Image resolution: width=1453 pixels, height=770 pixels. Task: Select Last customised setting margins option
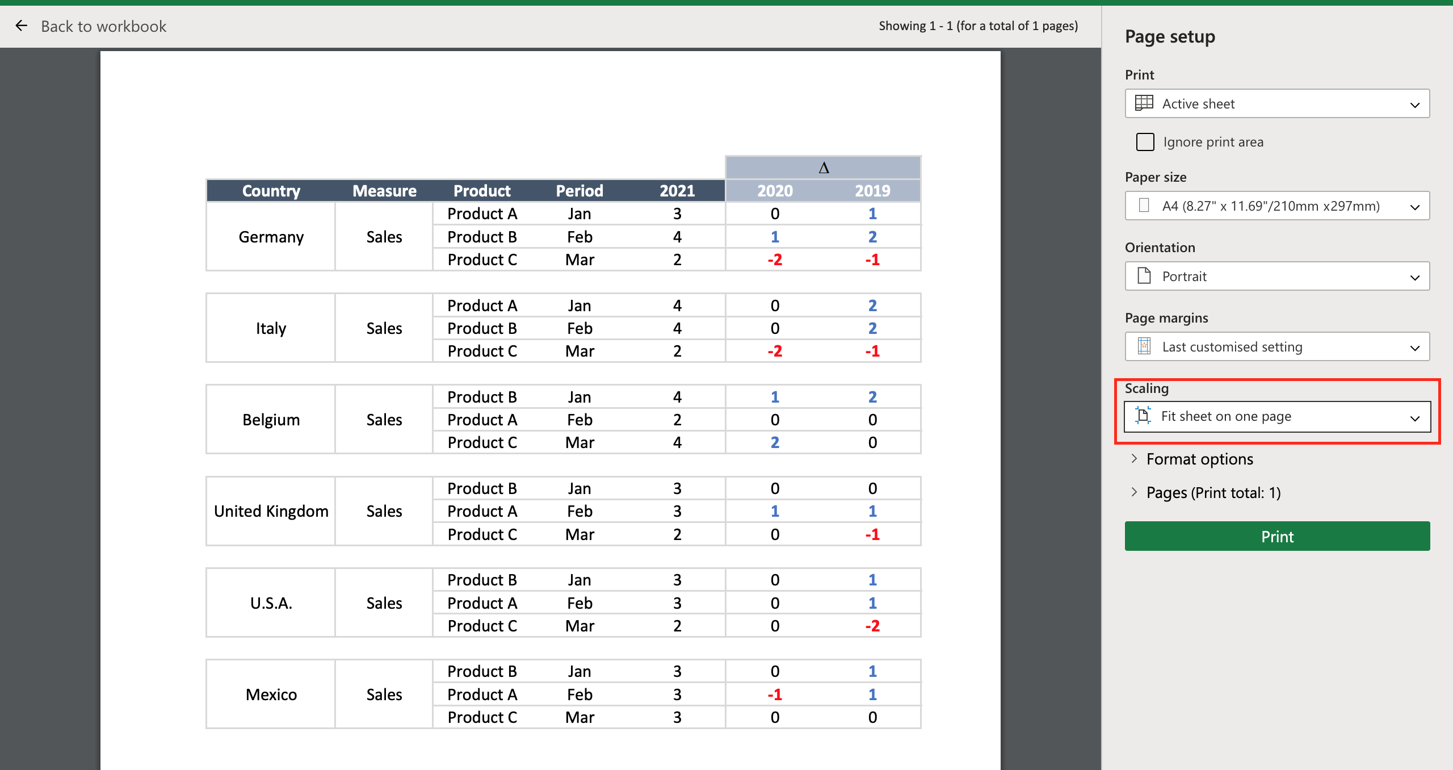pos(1278,346)
